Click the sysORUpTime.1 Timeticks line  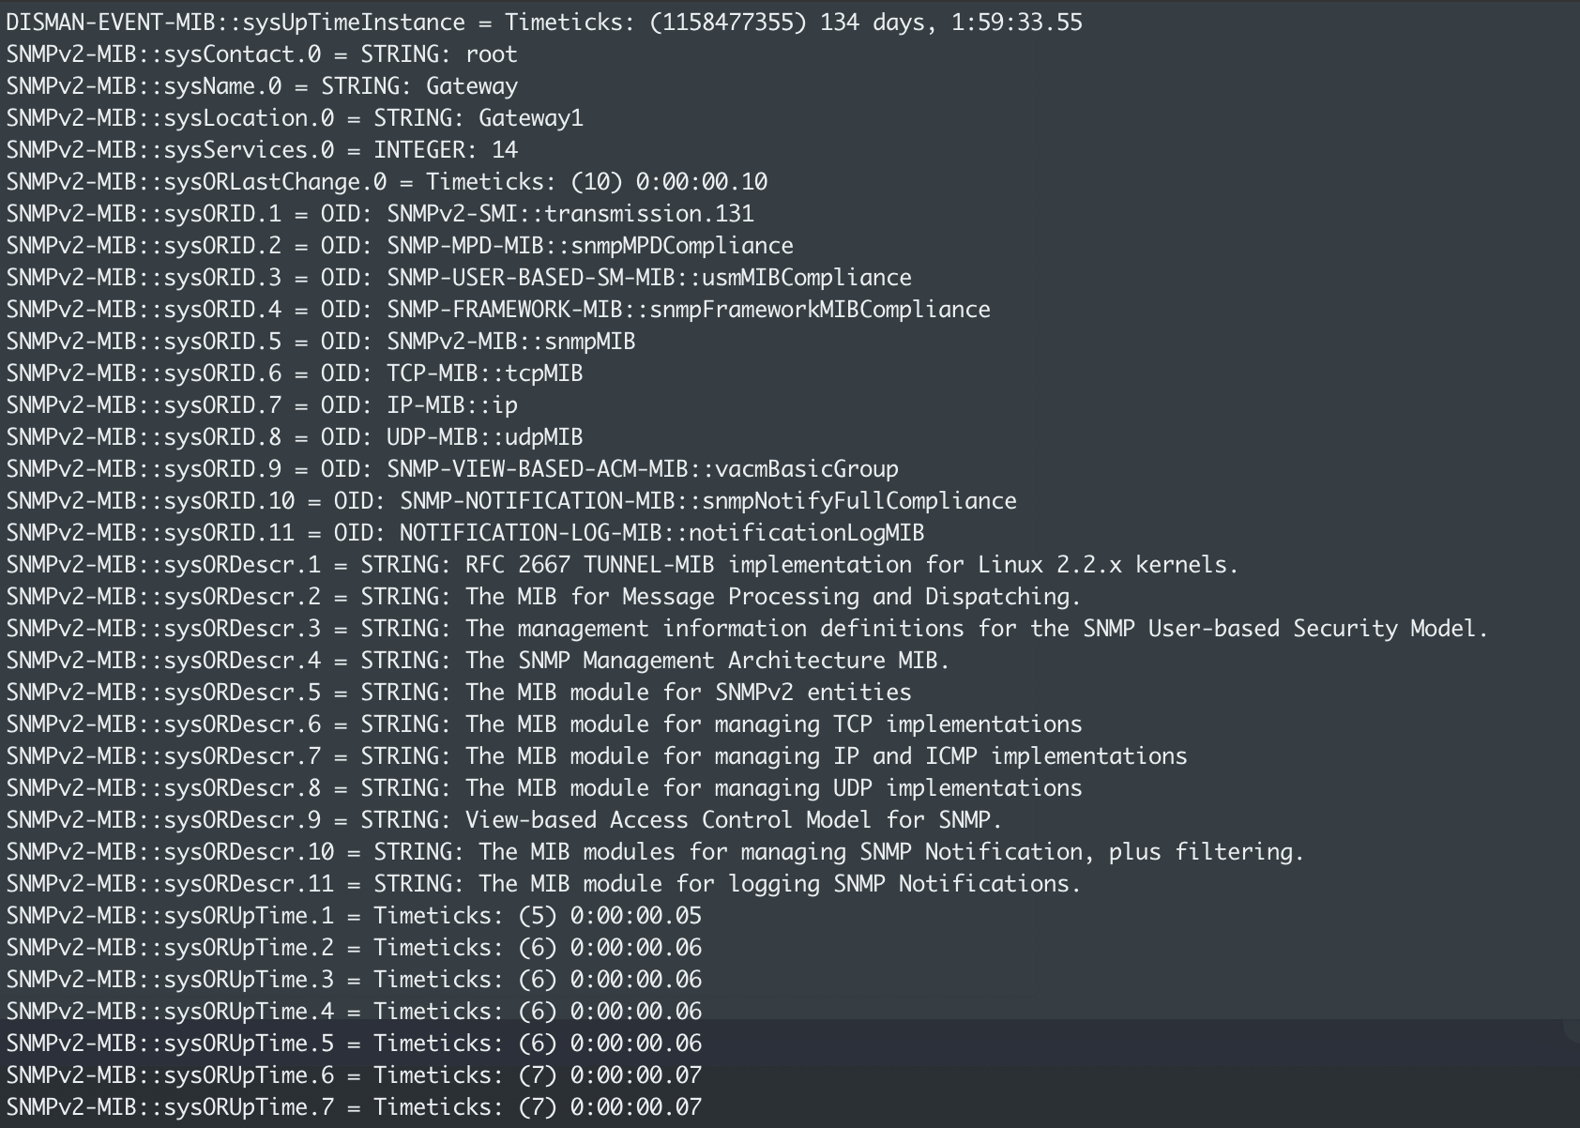point(354,916)
